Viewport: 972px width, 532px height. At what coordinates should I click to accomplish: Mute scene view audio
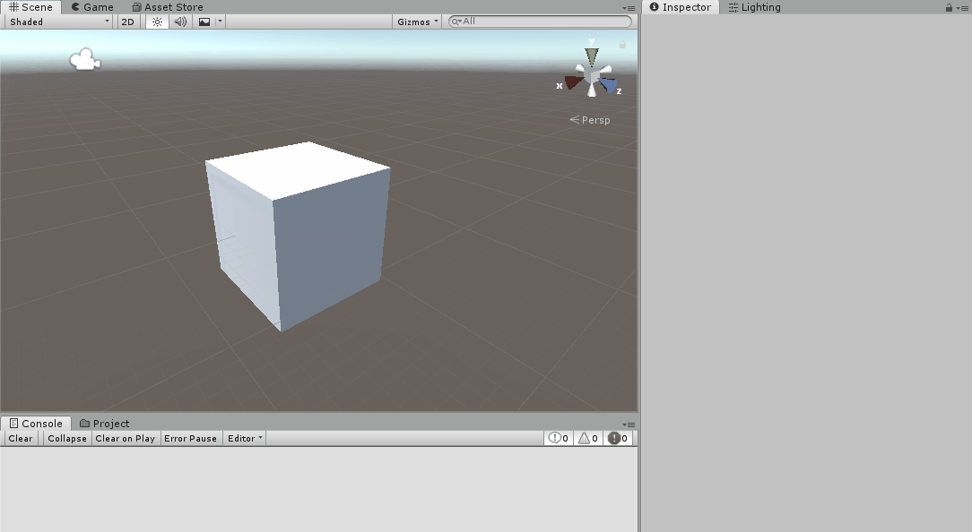pyautogui.click(x=180, y=21)
